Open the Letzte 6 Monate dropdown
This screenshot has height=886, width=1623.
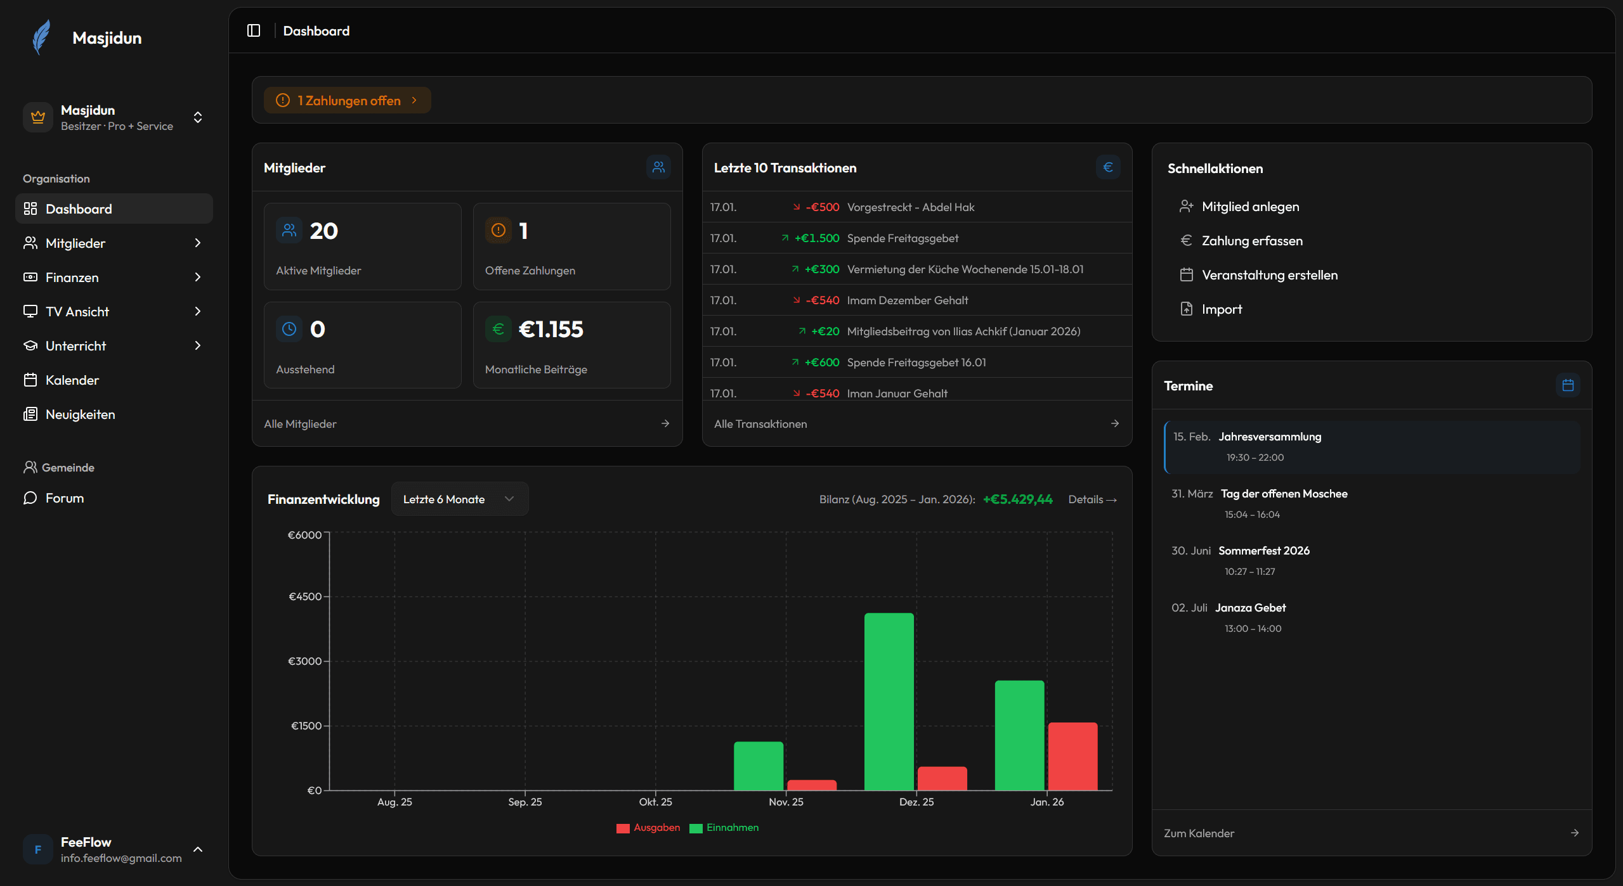(459, 499)
